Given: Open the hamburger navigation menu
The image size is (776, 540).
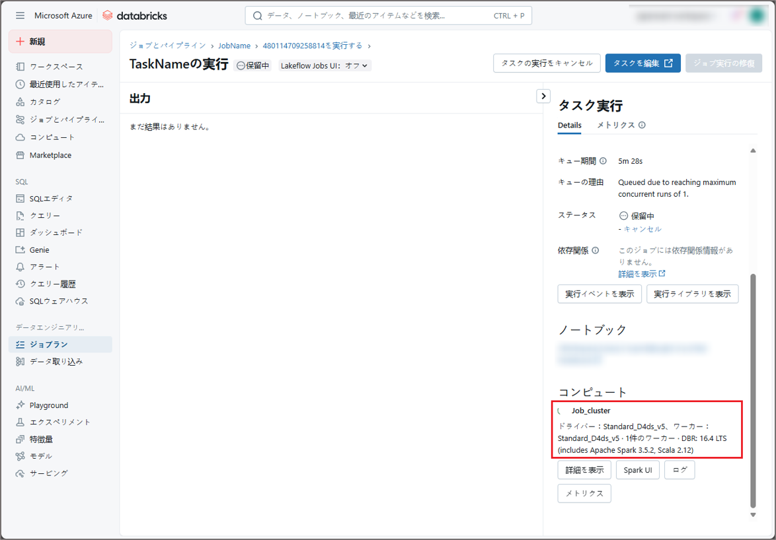Looking at the screenshot, I should [20, 15].
